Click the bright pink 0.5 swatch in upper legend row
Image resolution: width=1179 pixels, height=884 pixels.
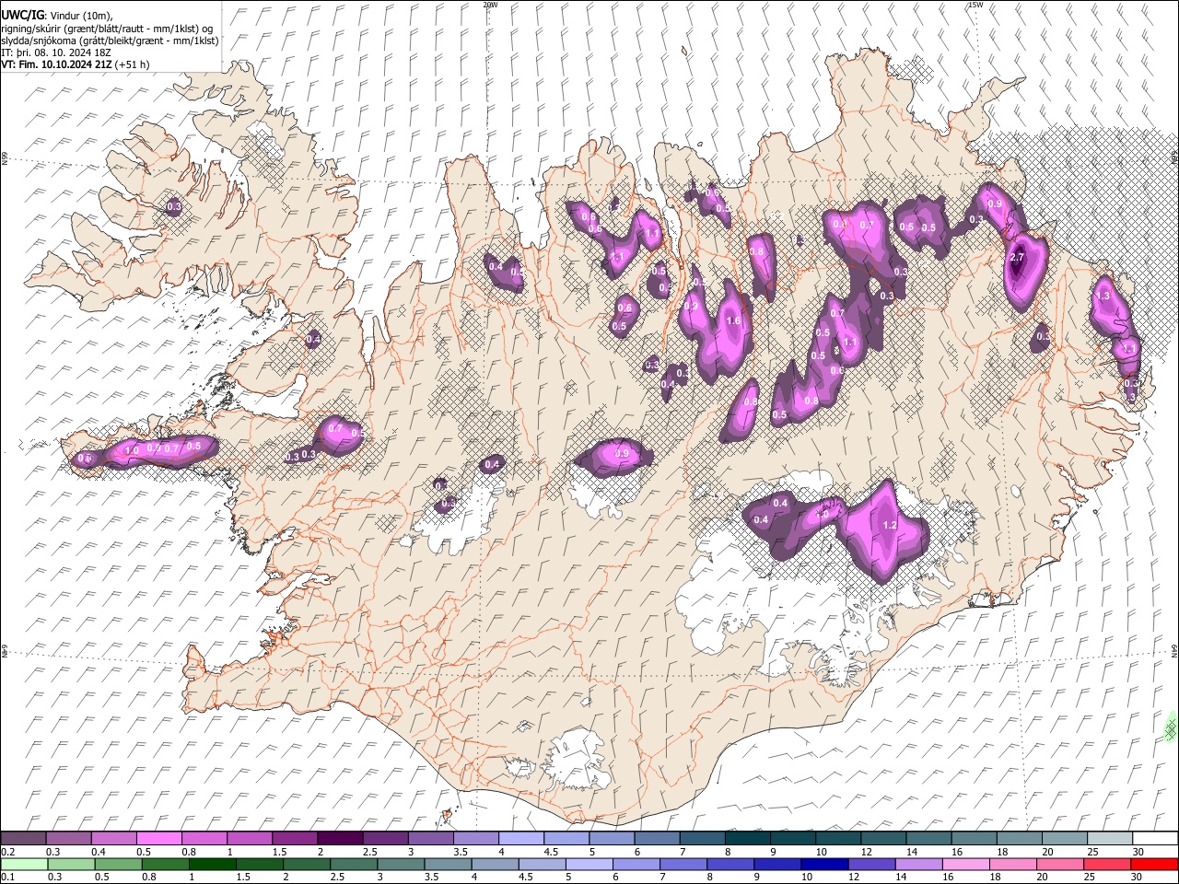[x=158, y=839]
